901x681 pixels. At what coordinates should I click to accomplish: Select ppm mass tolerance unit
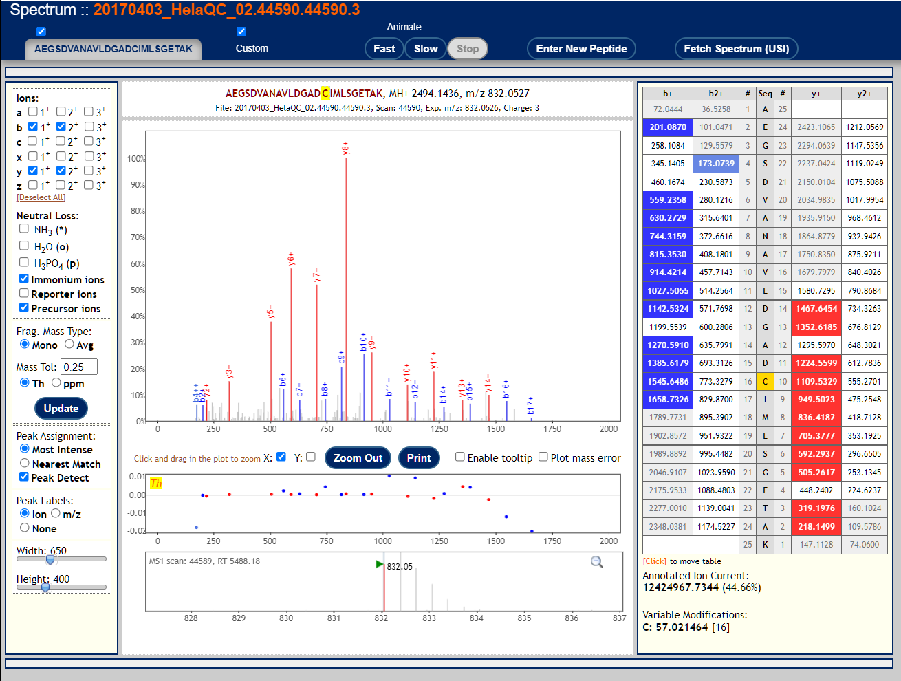tap(56, 382)
